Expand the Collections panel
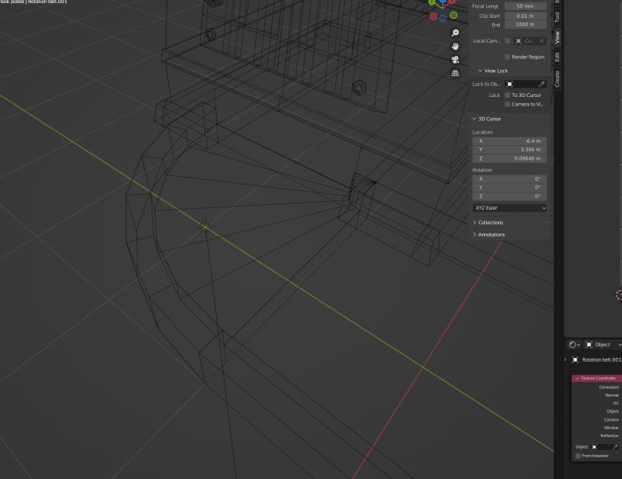The height and width of the screenshot is (479, 622). [x=490, y=222]
